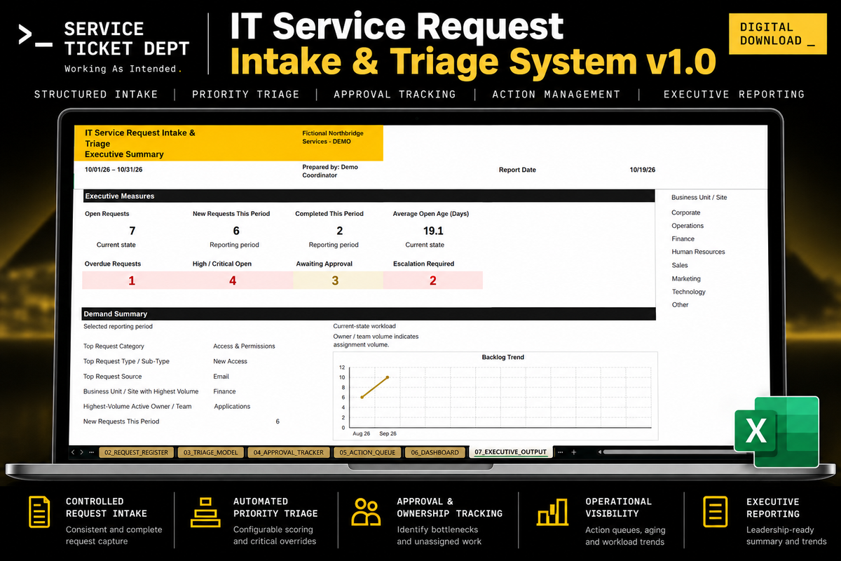
Task: Click 'Top Request Category' label
Action: click(114, 346)
